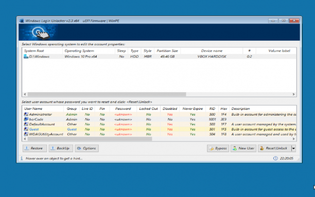Viewport: 315px width, 197px height.
Task: Click the barCode user account icon
Action: [26, 119]
